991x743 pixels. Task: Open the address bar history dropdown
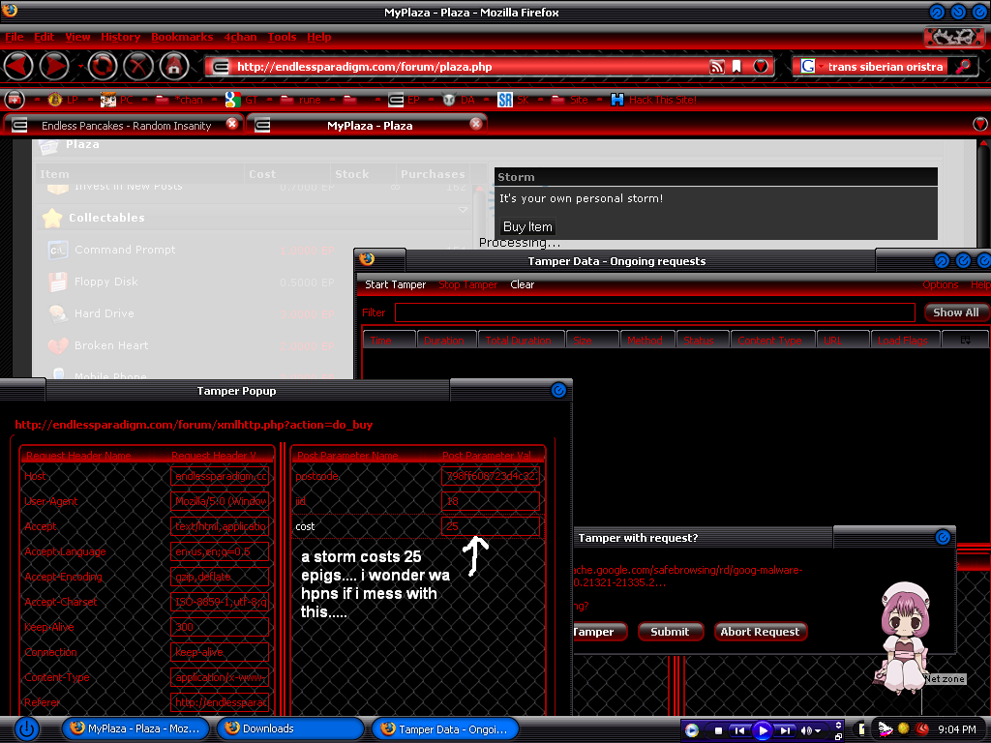pyautogui.click(x=761, y=67)
